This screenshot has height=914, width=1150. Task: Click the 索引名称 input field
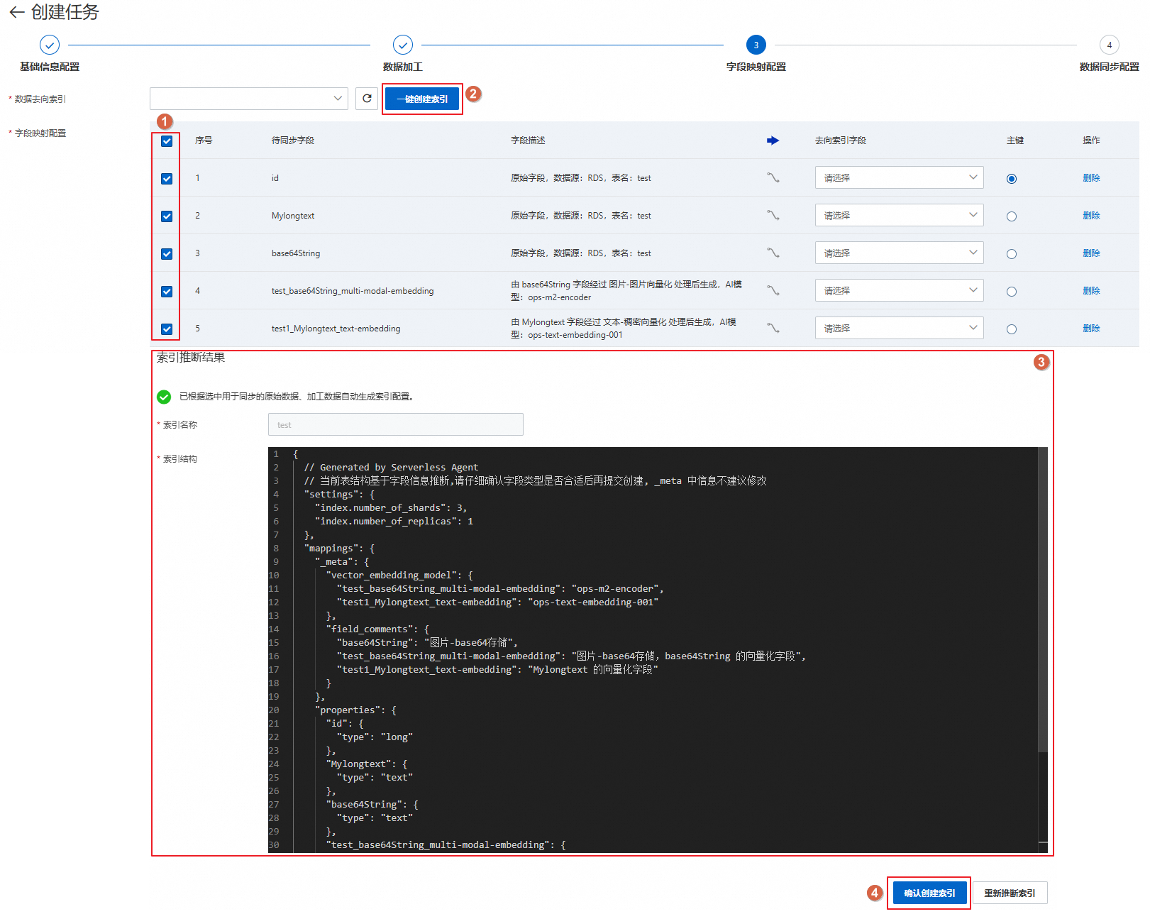[396, 424]
